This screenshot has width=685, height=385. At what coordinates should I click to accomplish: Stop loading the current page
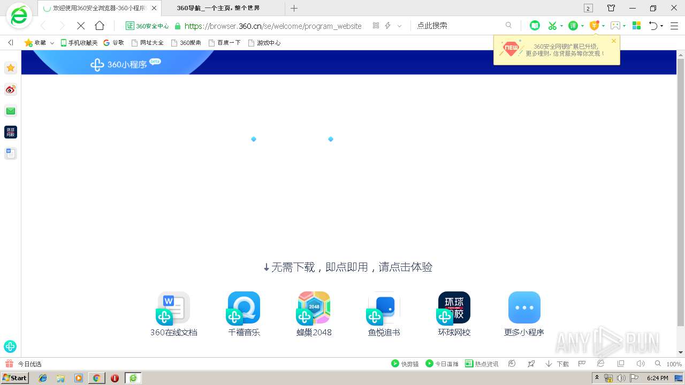coord(81,26)
